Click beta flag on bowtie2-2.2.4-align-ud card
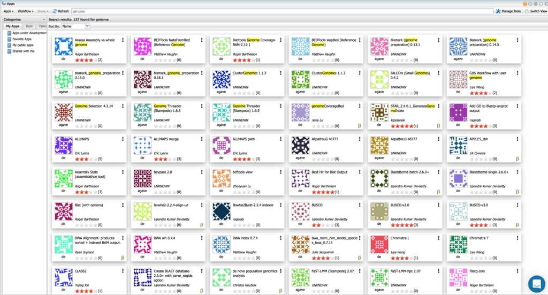Viewport: 548px width, 295px height. [202, 225]
